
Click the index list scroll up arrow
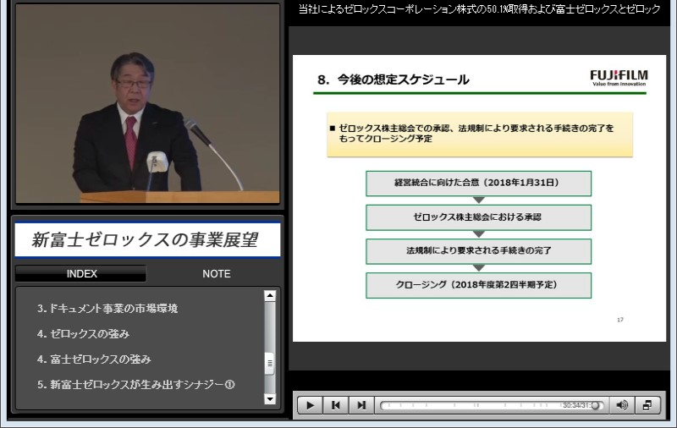270,295
